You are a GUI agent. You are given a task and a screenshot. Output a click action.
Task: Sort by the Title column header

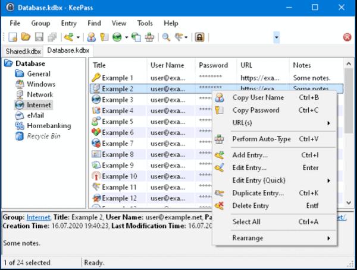click(118, 65)
